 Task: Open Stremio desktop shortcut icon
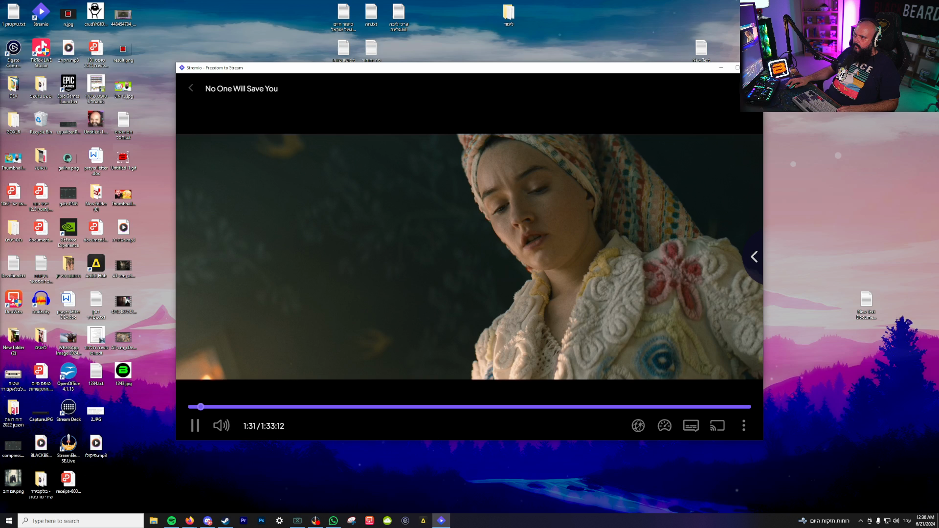[41, 15]
